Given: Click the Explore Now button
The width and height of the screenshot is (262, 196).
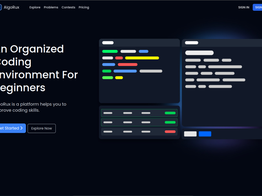Looking at the screenshot, I should pyautogui.click(x=42, y=128).
